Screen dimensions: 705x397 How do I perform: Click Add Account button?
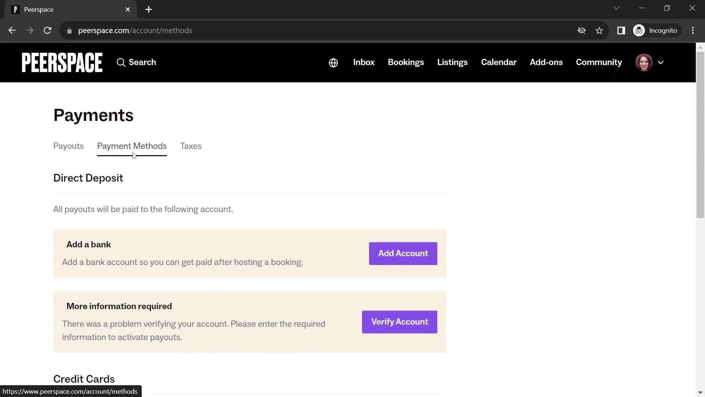point(404,254)
